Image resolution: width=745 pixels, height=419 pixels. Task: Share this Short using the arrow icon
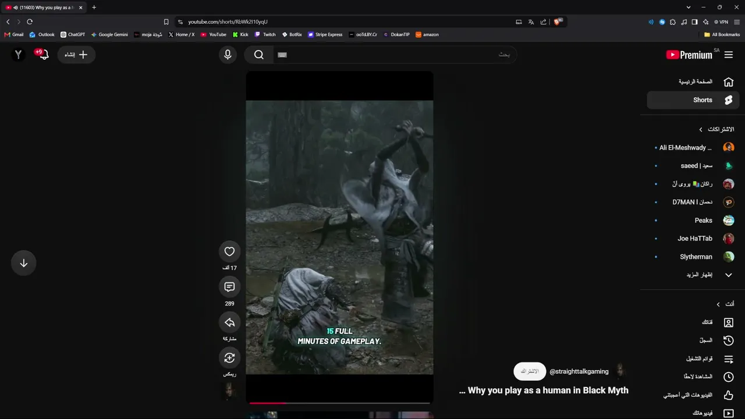[229, 322]
